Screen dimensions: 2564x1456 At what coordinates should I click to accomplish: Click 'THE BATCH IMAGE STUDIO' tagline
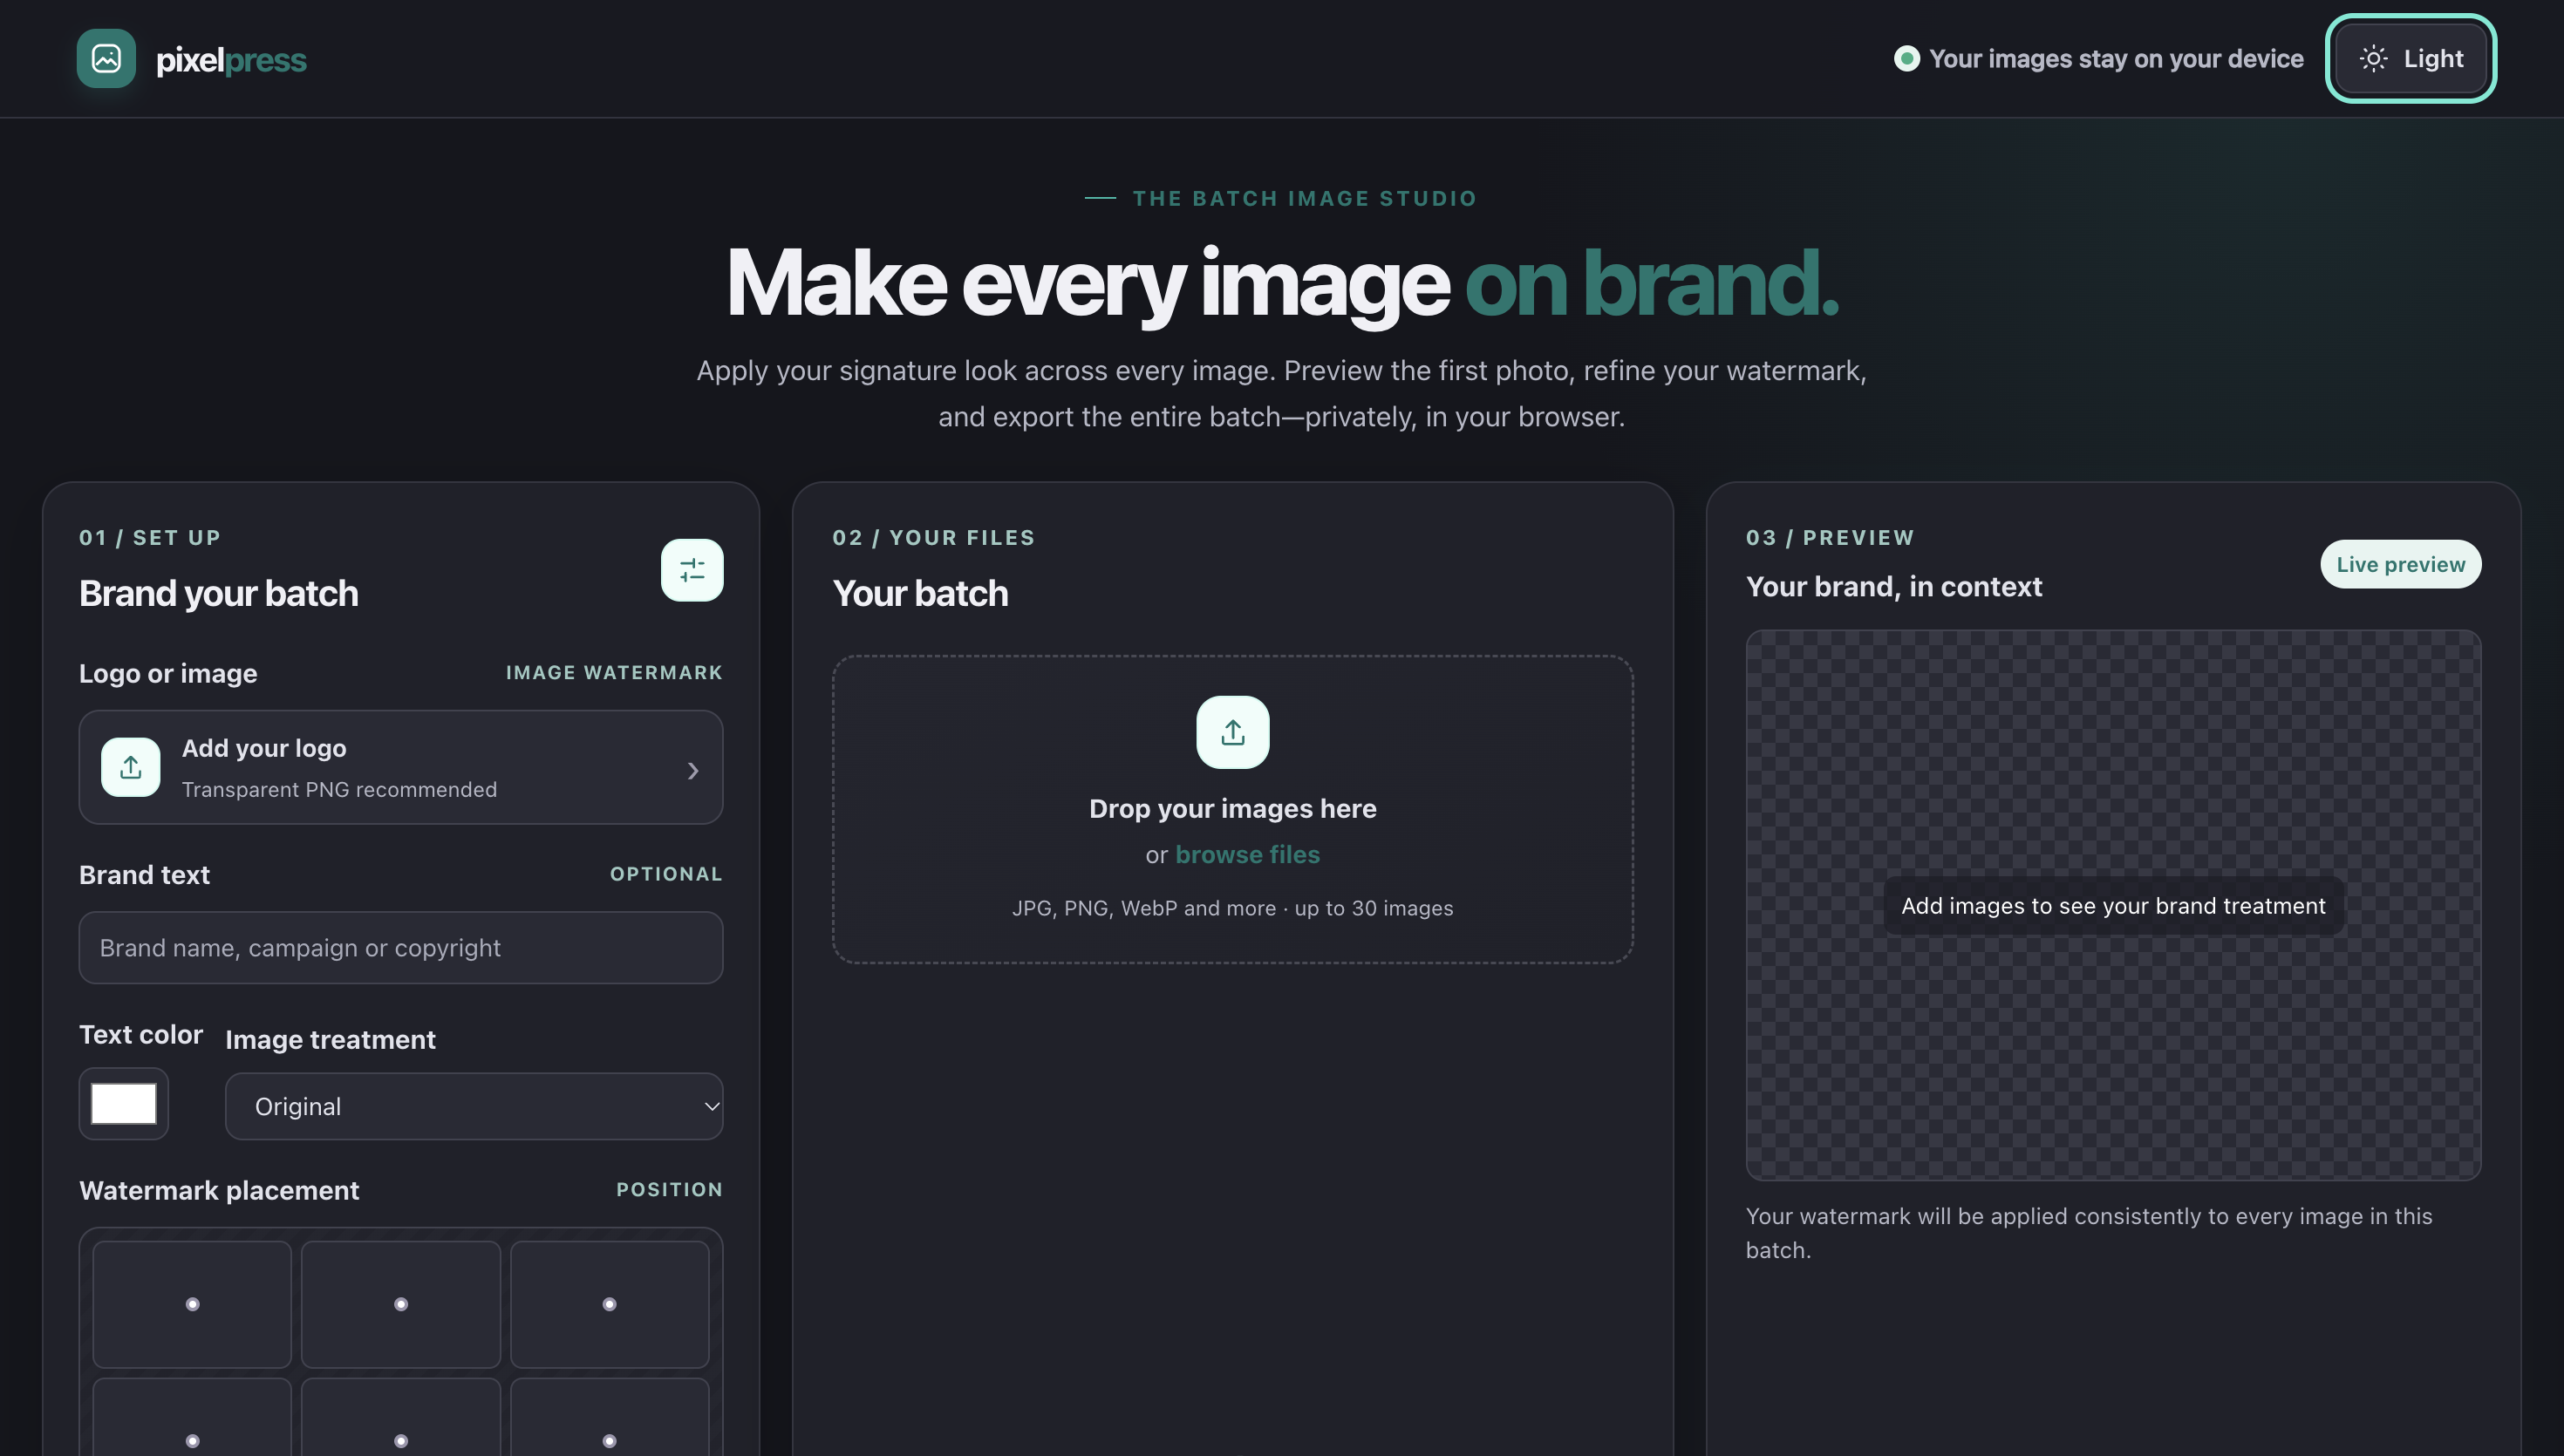[1304, 198]
